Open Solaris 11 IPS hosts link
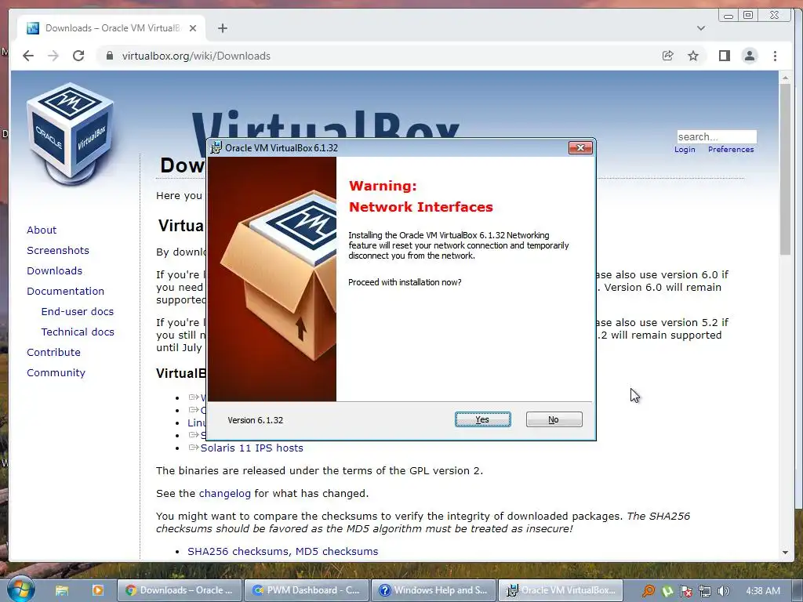This screenshot has height=602, width=803. pyautogui.click(x=252, y=448)
